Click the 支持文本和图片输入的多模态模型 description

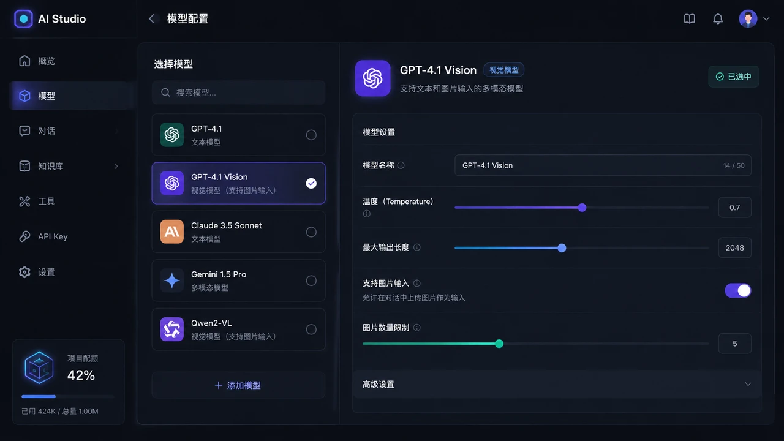(461, 88)
